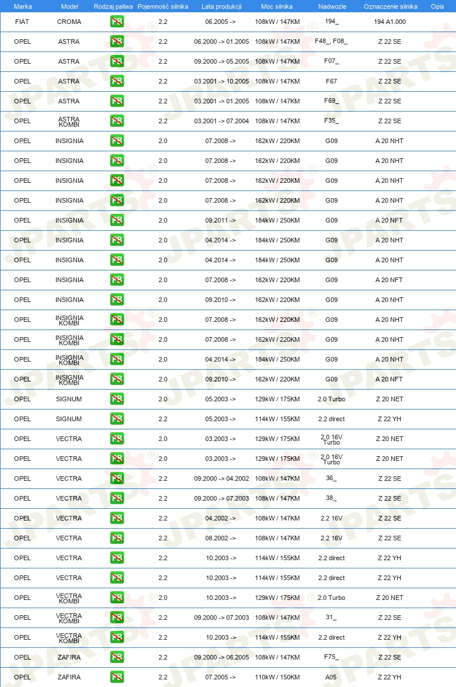Image resolution: width=456 pixels, height=687 pixels.
Task: Click fuel icon in VECTRA KOMBI 2.0 Turbo row
Action: [117, 598]
